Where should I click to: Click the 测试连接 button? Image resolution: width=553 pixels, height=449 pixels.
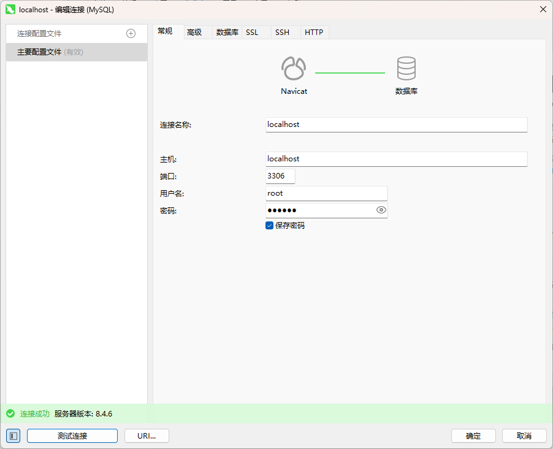[72, 436]
